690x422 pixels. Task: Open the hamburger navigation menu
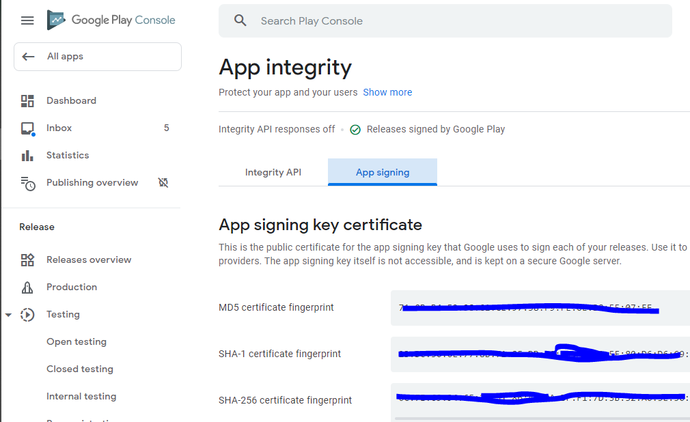[x=27, y=20]
